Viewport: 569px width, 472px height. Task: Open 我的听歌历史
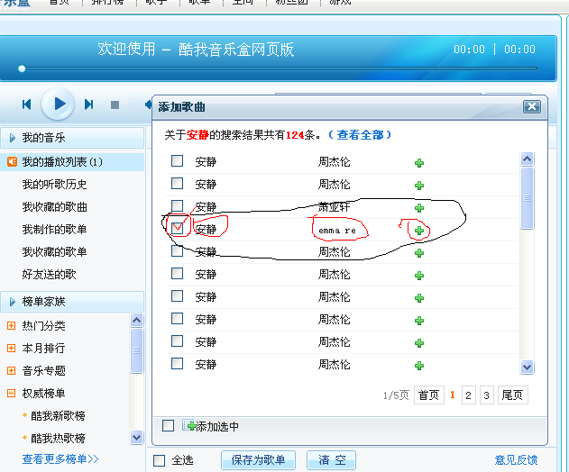click(x=54, y=184)
